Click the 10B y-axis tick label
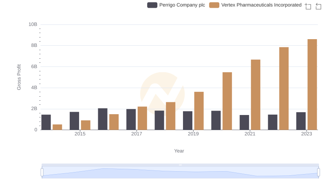 [x=33, y=24]
